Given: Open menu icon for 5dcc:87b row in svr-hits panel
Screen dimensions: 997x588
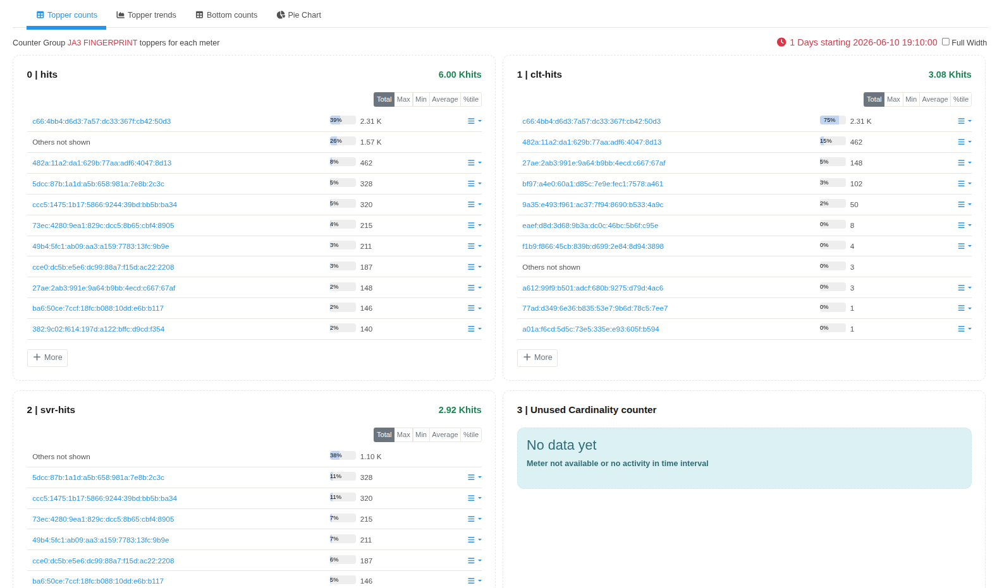Looking at the screenshot, I should pos(474,477).
